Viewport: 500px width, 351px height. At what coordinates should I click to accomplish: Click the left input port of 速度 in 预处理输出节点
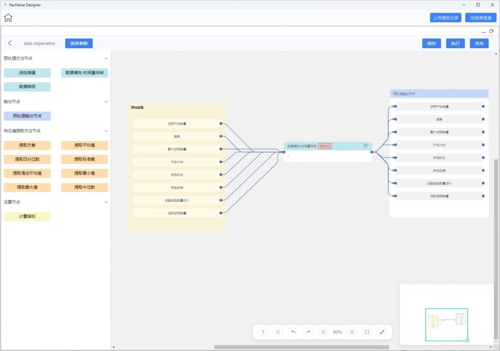pyautogui.click(x=395, y=119)
